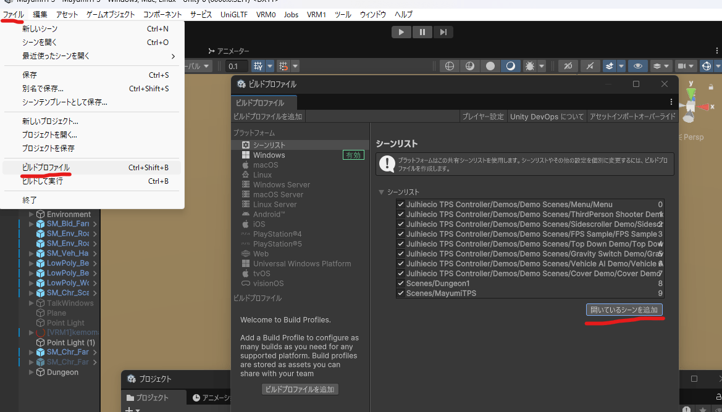This screenshot has width=722, height=412.
Task: Click the Step frame button
Action: [442, 32]
